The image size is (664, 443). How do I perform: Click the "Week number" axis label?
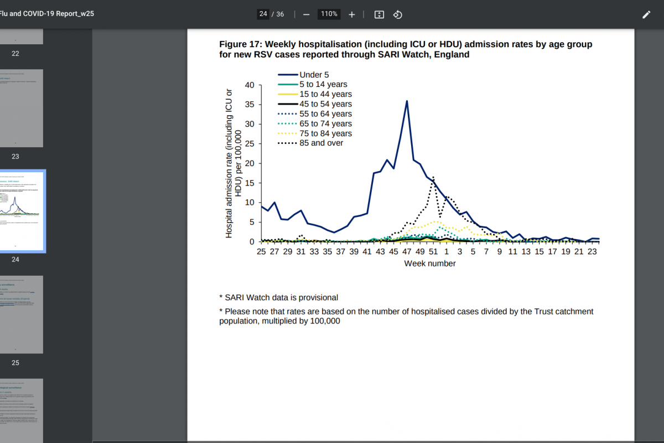point(429,264)
